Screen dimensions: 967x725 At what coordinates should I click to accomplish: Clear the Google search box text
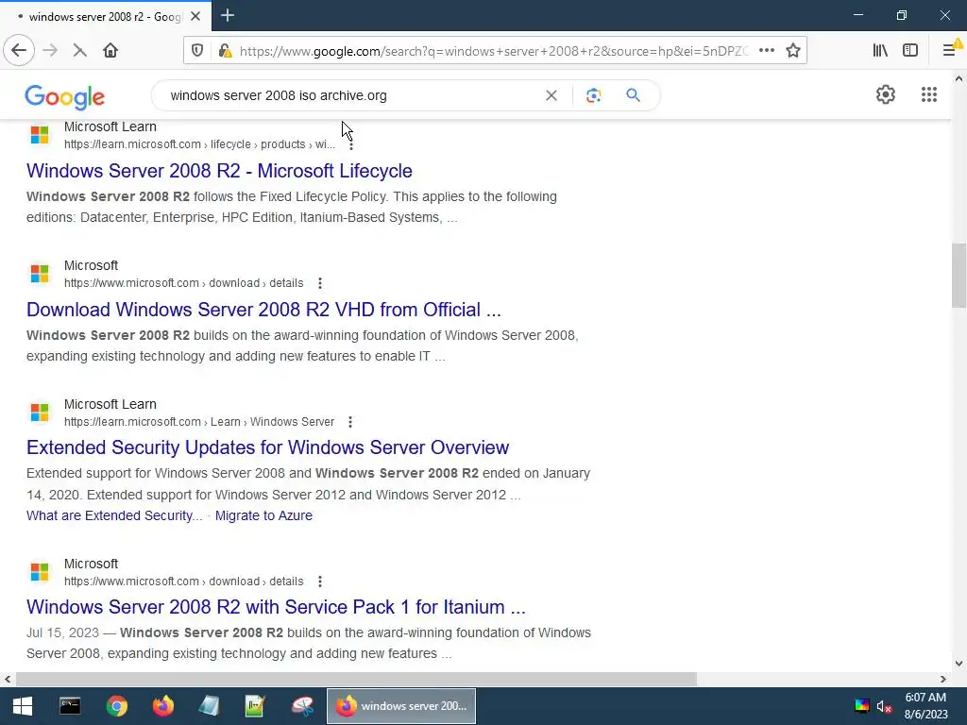(551, 95)
